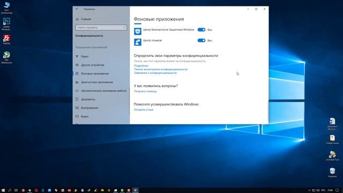Select Видео in the sidebar
The height and width of the screenshot is (193, 343).
pos(101,116)
